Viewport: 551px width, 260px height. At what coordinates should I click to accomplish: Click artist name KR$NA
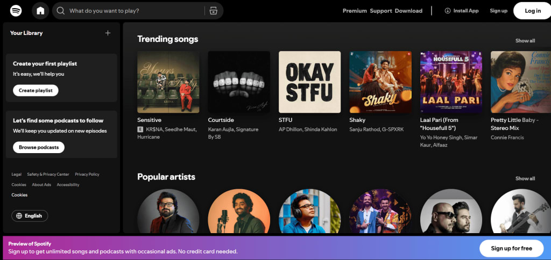154,129
